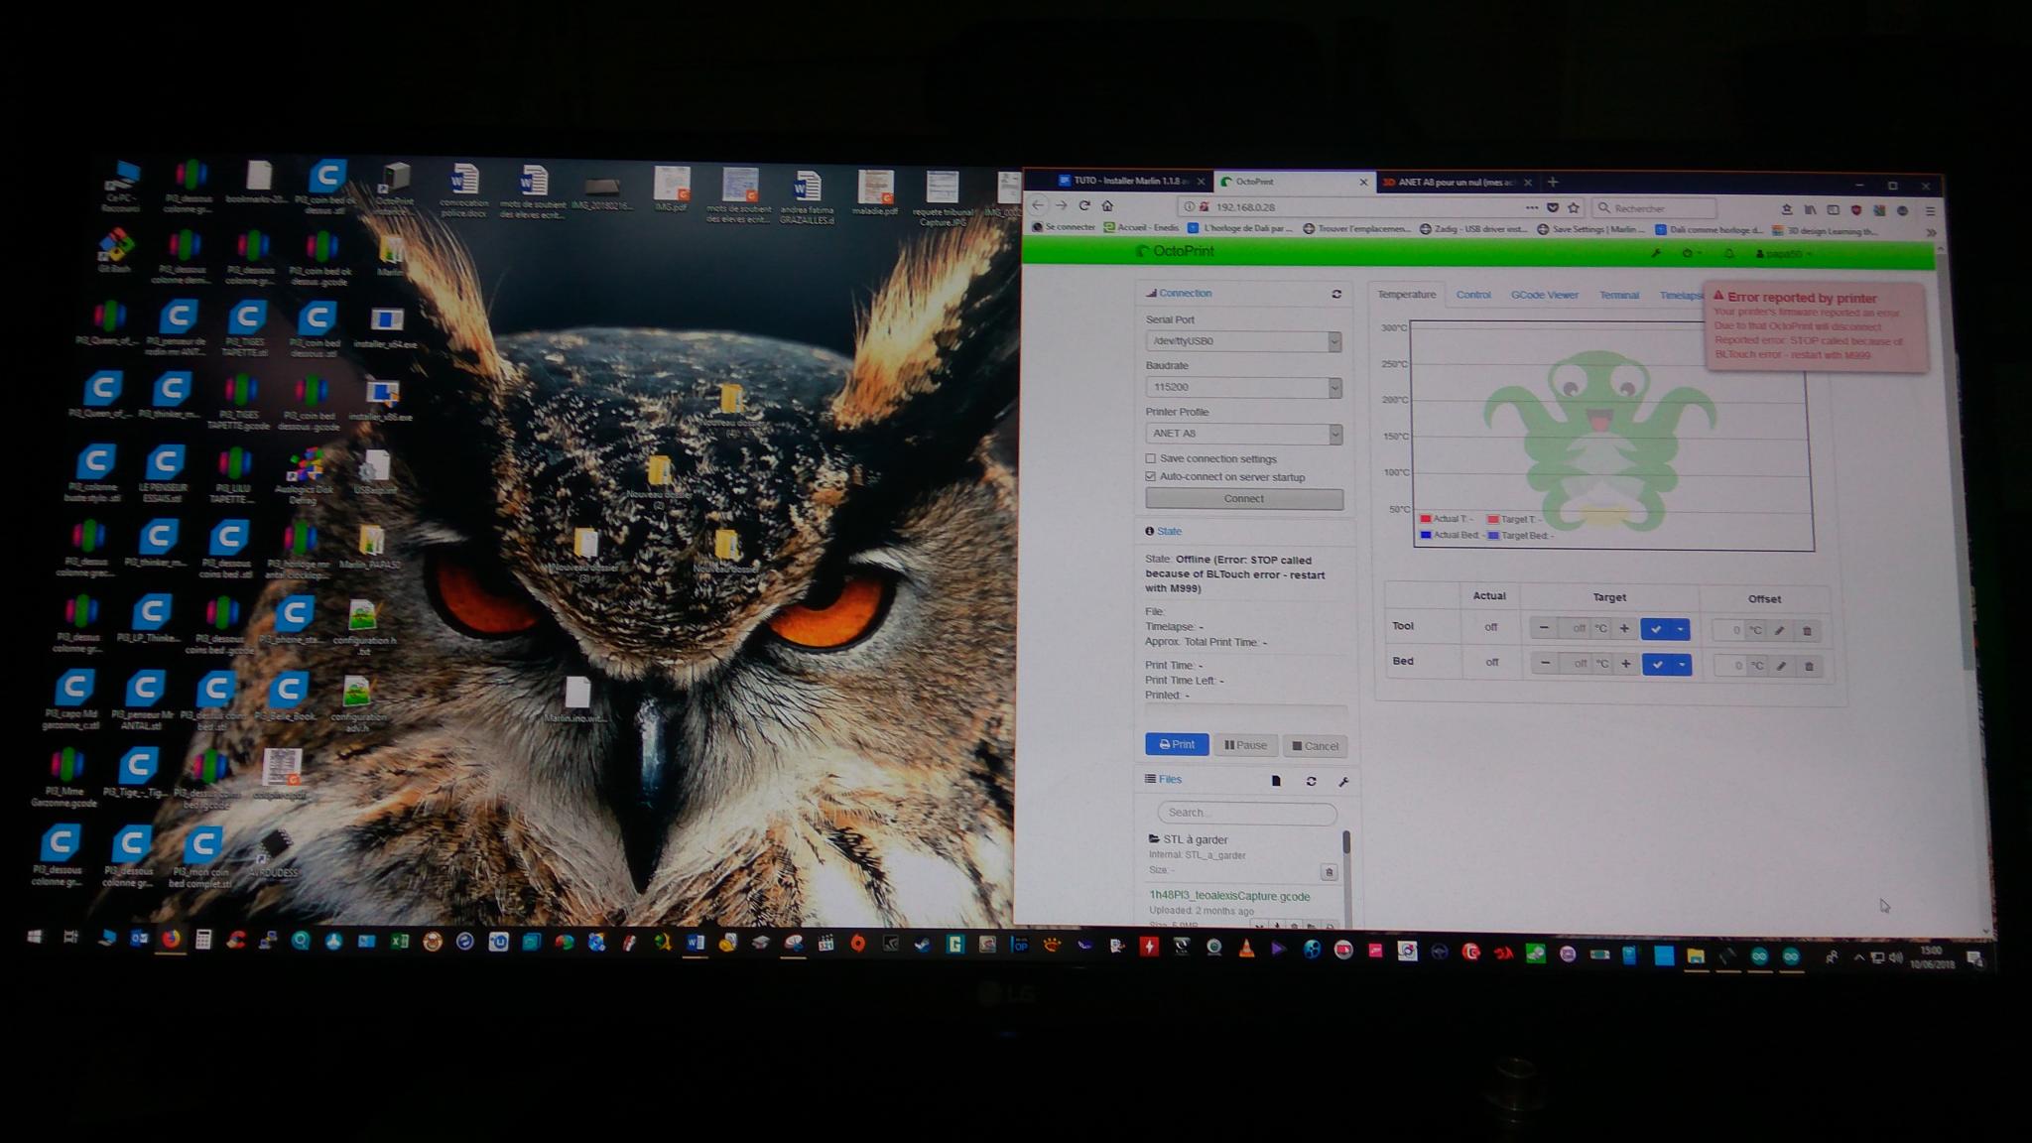Open the Terminal tab
The width and height of the screenshot is (2032, 1143).
click(1619, 295)
